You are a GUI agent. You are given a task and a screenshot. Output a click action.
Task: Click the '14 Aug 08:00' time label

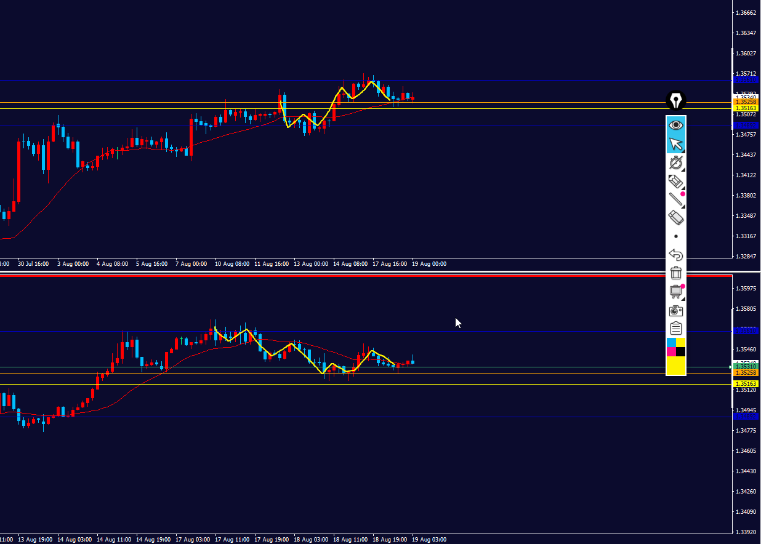click(350, 263)
